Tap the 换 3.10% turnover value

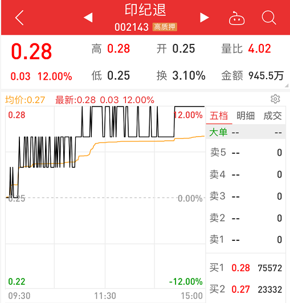[x=189, y=75]
